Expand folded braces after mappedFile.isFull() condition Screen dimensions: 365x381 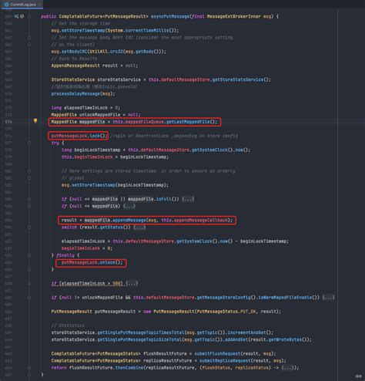(x=188, y=199)
